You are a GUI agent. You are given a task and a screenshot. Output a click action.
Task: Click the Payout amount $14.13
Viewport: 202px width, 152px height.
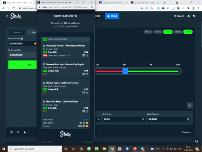click(x=82, y=126)
